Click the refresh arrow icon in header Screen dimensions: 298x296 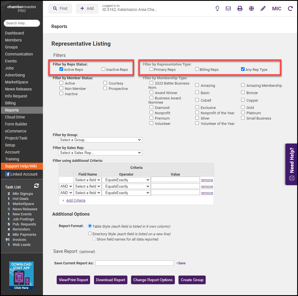click(x=290, y=8)
